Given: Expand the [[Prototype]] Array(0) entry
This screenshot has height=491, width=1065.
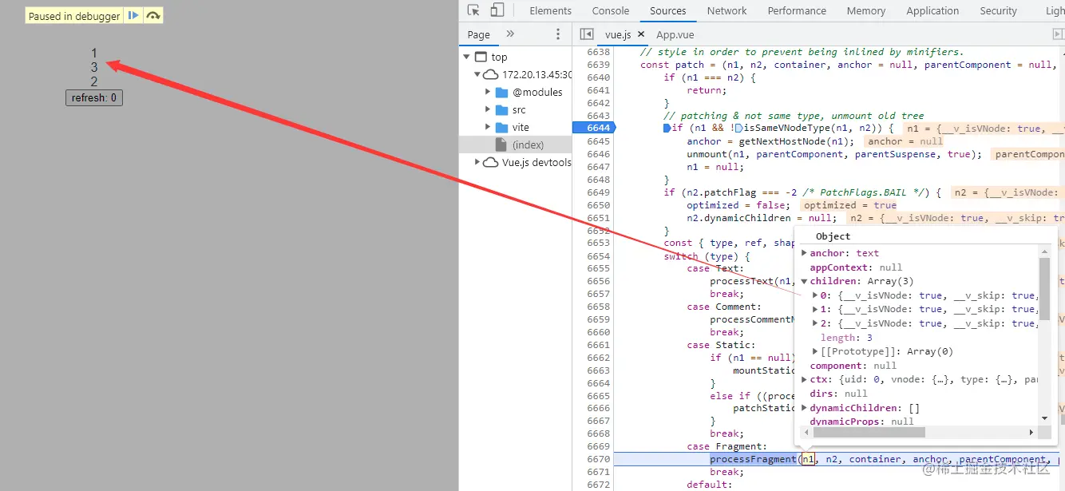Looking at the screenshot, I should pyautogui.click(x=815, y=351).
